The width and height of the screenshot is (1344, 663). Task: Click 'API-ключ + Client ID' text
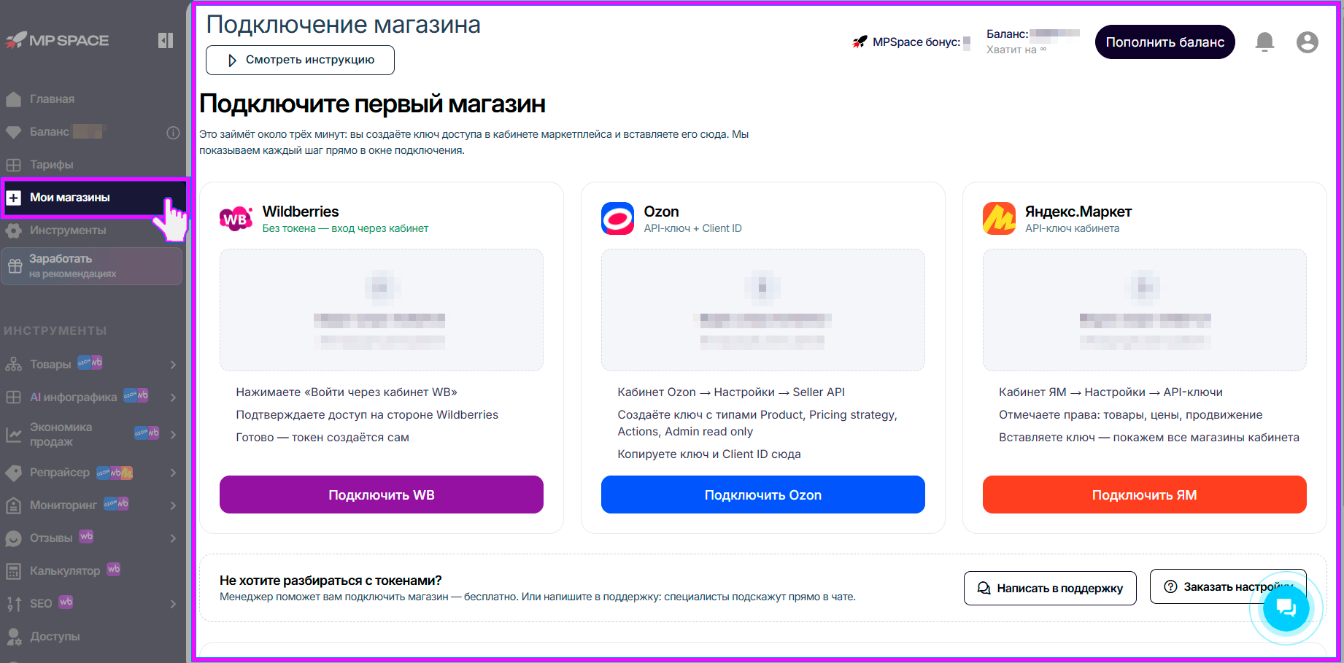pyautogui.click(x=692, y=228)
